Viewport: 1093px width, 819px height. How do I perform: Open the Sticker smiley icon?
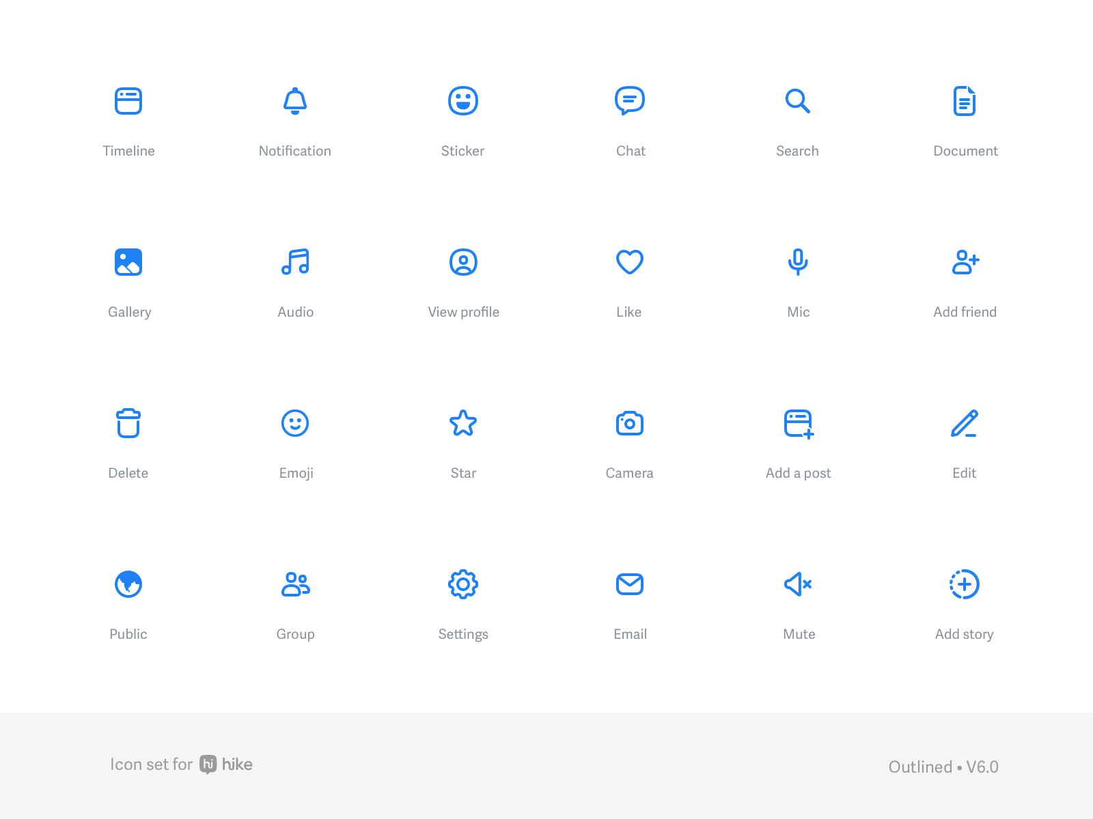[463, 101]
